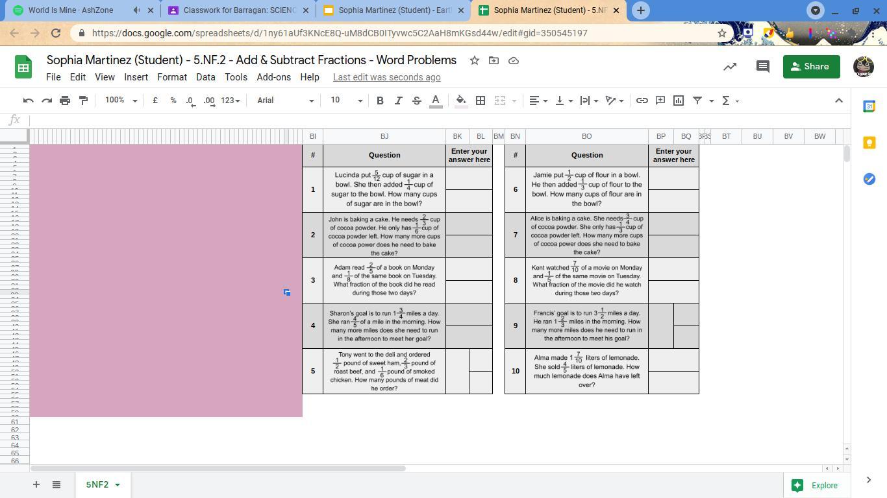887x498 pixels.
Task: Open the zoom 100% dropdown
Action: [121, 101]
